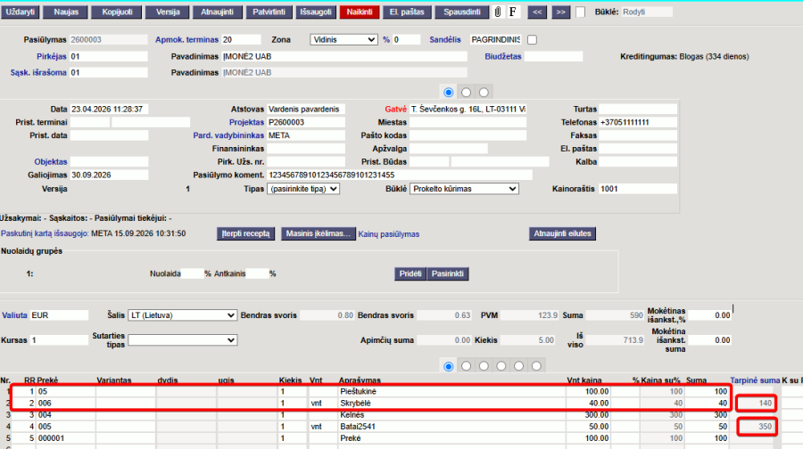
Task: Click Sąsk. išrašoma link
Action: [38, 73]
